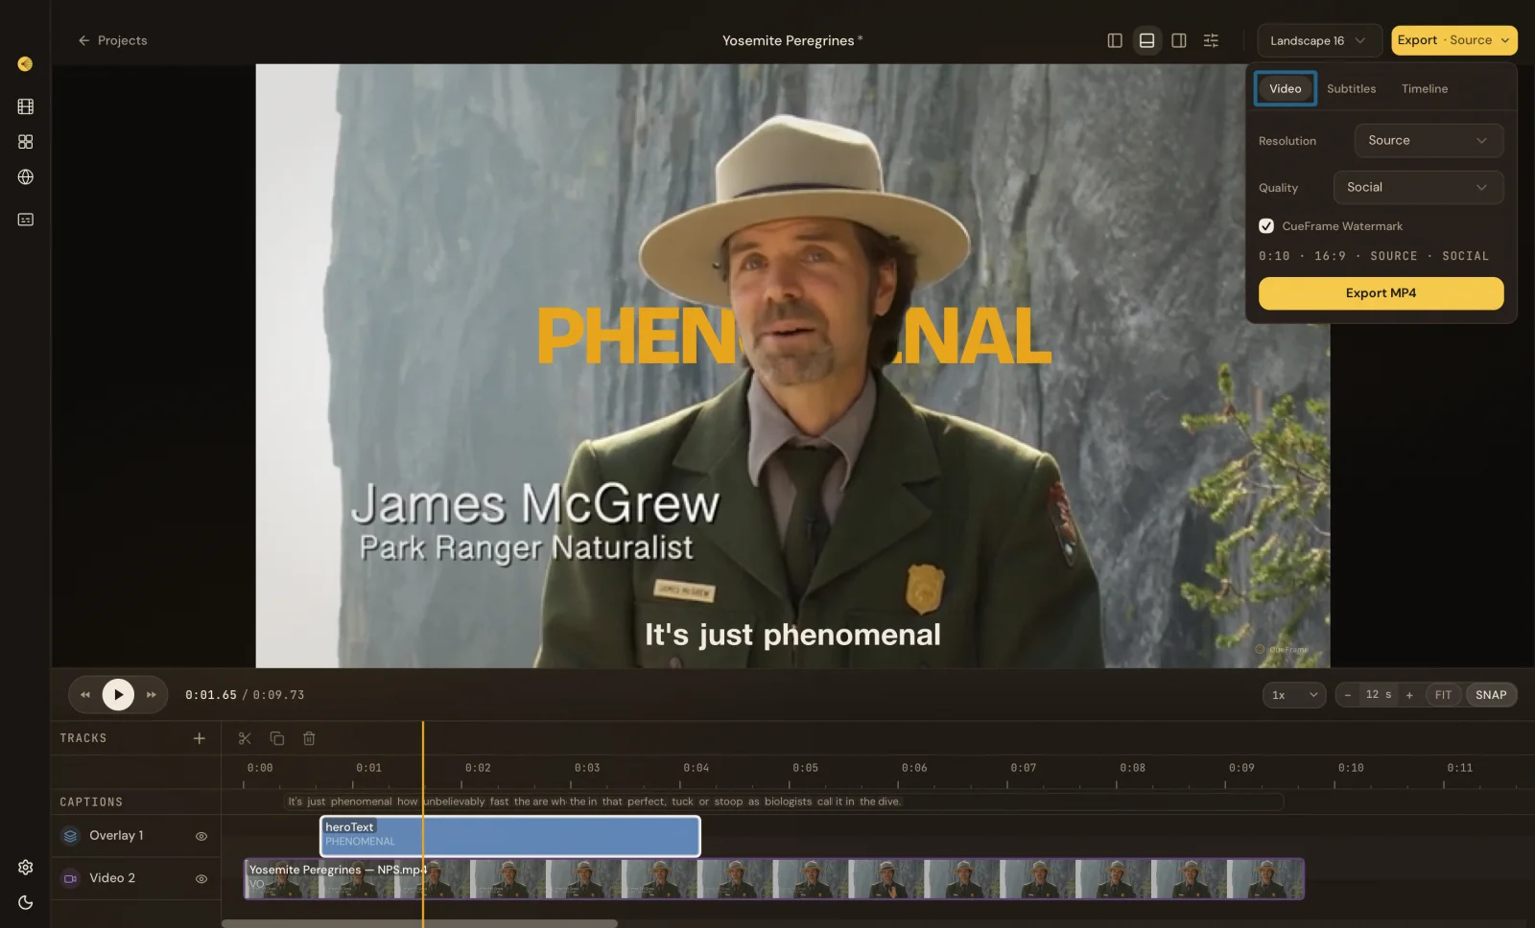Click the 0:05 mark on timeline ruler
This screenshot has width=1535, height=928.
(805, 768)
